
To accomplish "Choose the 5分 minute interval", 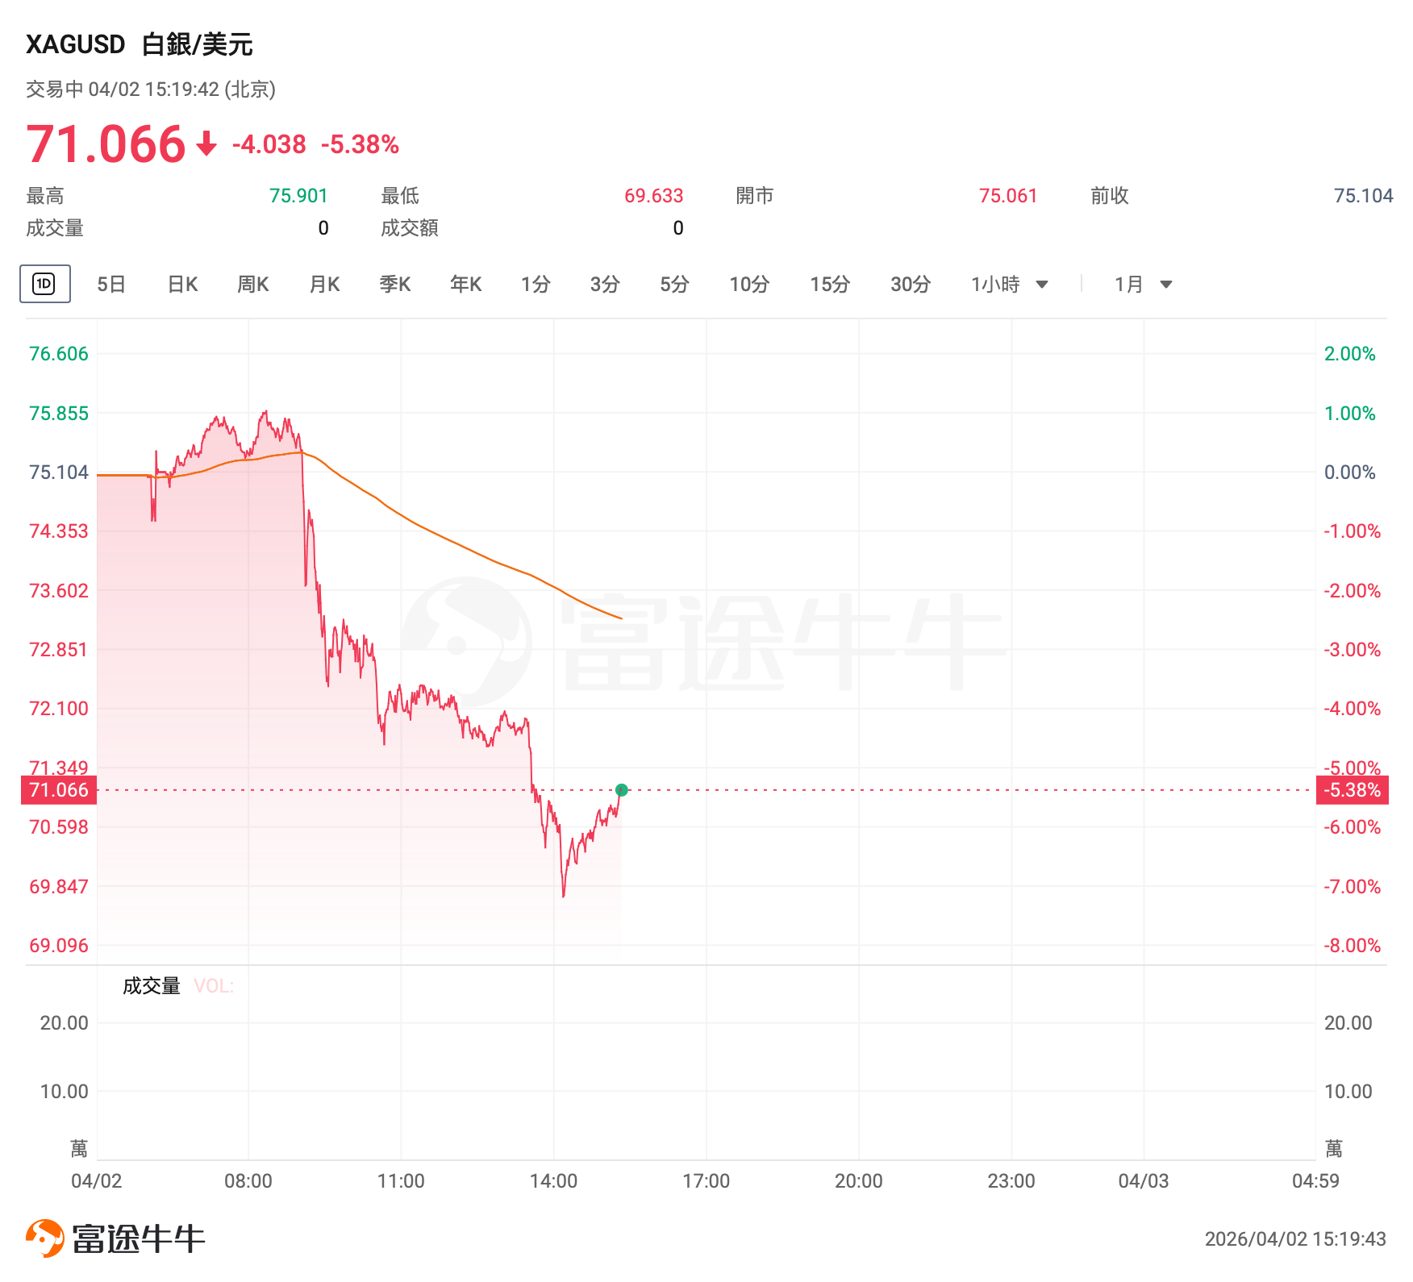I will (674, 285).
